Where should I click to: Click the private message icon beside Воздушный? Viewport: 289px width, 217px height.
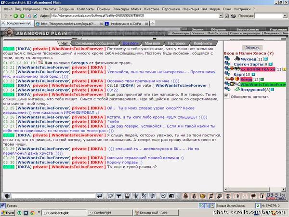227,89
